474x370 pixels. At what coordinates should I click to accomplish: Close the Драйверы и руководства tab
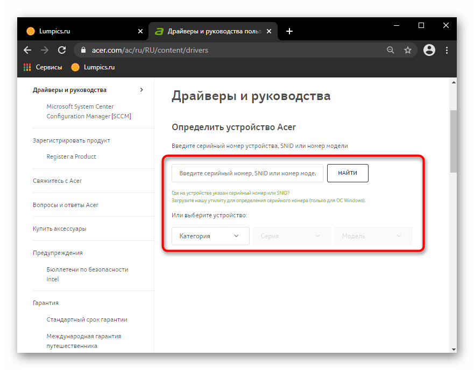268,31
